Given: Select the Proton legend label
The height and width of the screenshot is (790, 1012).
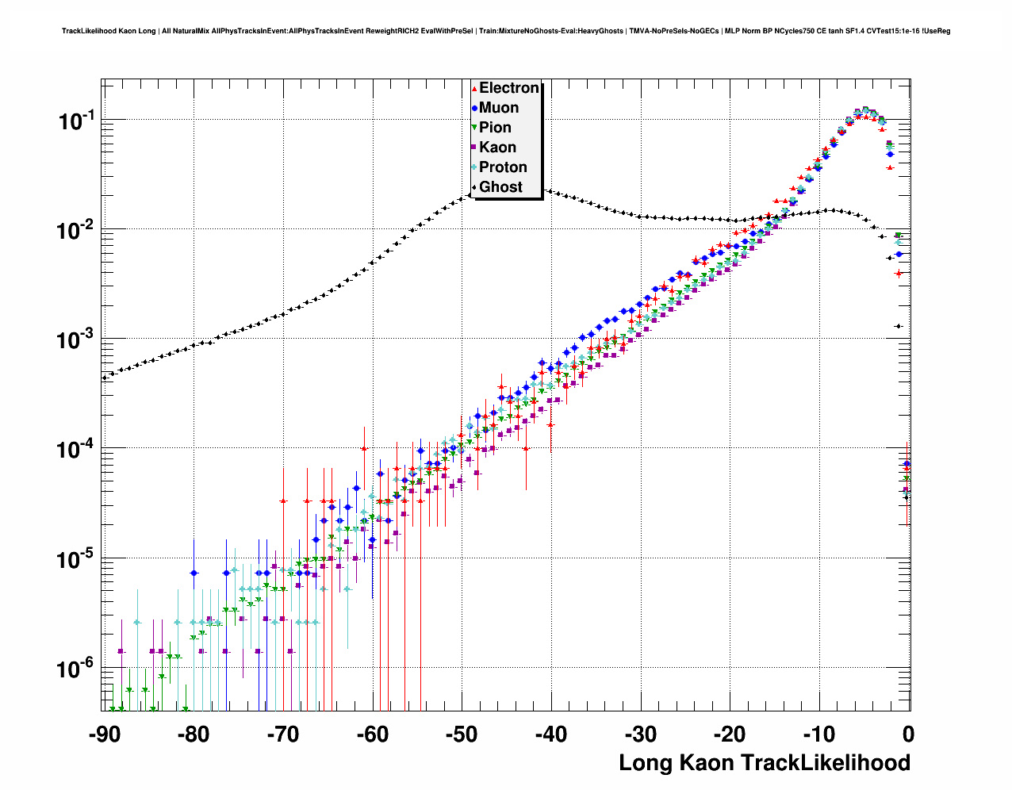Looking at the screenshot, I should click(x=503, y=167).
